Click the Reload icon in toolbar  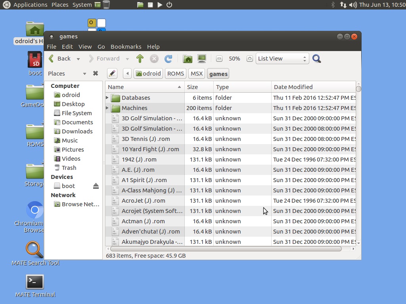point(168,59)
